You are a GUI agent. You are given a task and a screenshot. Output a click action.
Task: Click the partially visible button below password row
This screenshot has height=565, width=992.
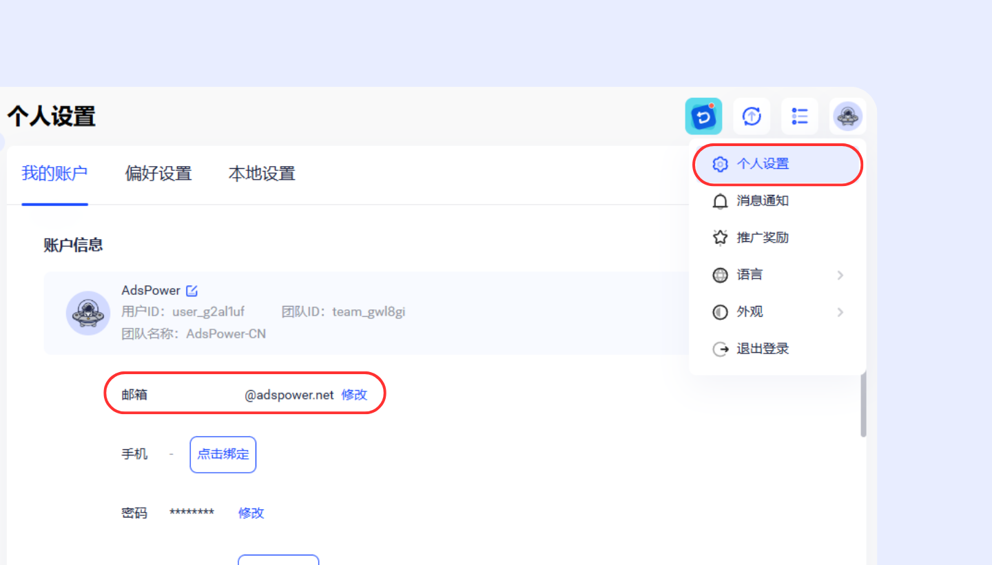pos(278,559)
